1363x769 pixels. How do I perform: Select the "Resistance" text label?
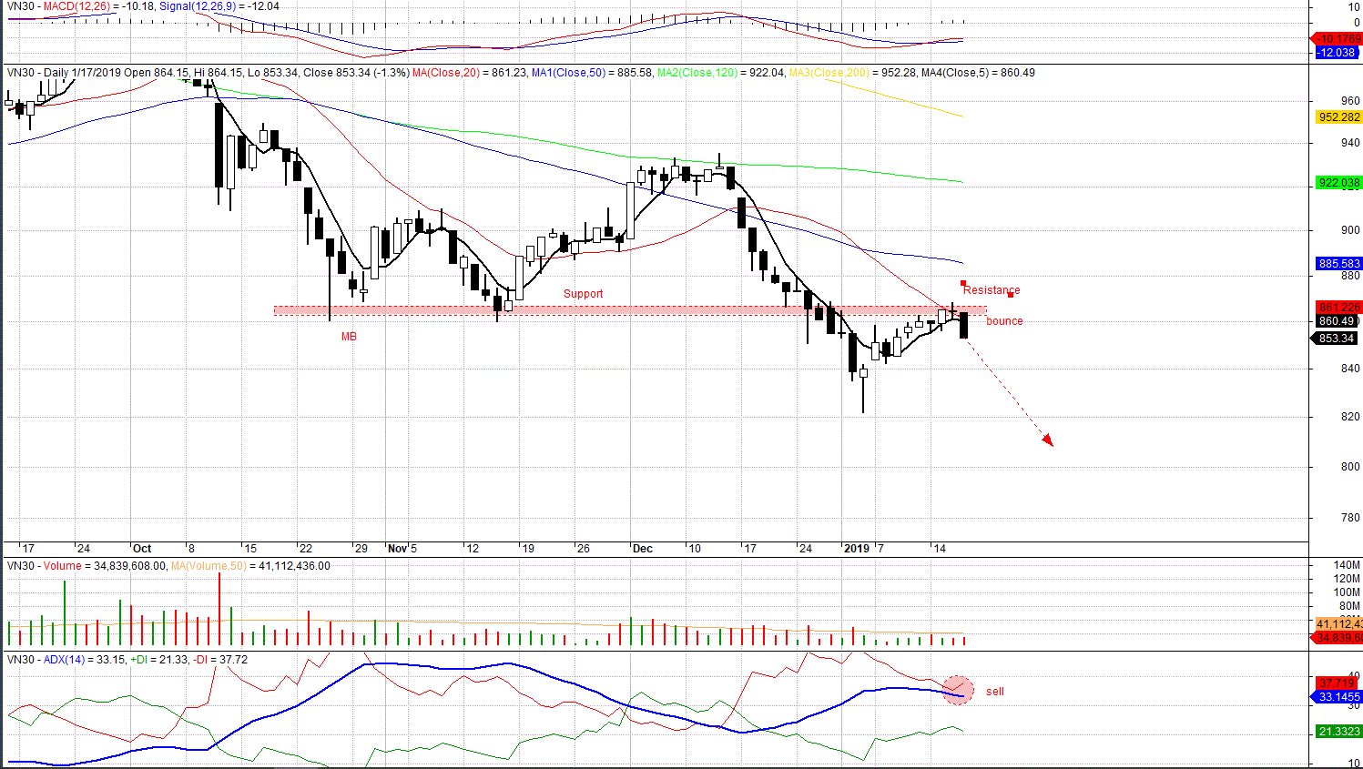[992, 290]
